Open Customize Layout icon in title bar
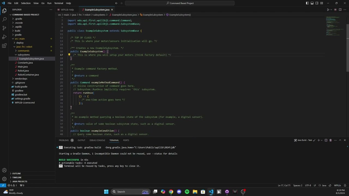Viewport: 349px width, 196px height. [x=321, y=3]
